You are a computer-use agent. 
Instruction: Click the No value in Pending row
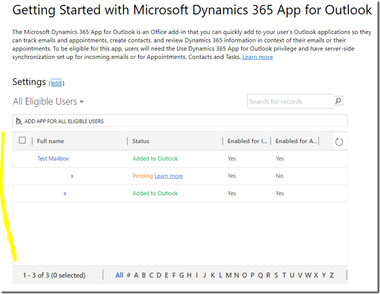tap(280, 176)
